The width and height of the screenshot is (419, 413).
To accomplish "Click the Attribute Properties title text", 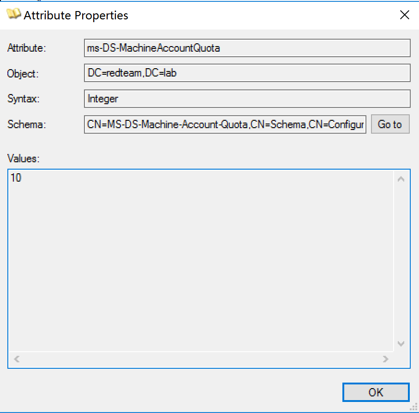I will (x=76, y=15).
